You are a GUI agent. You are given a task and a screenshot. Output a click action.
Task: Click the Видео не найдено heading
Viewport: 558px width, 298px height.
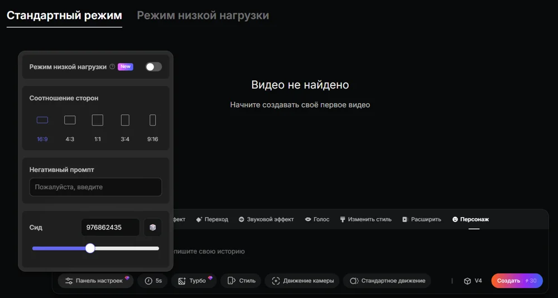[x=300, y=85]
